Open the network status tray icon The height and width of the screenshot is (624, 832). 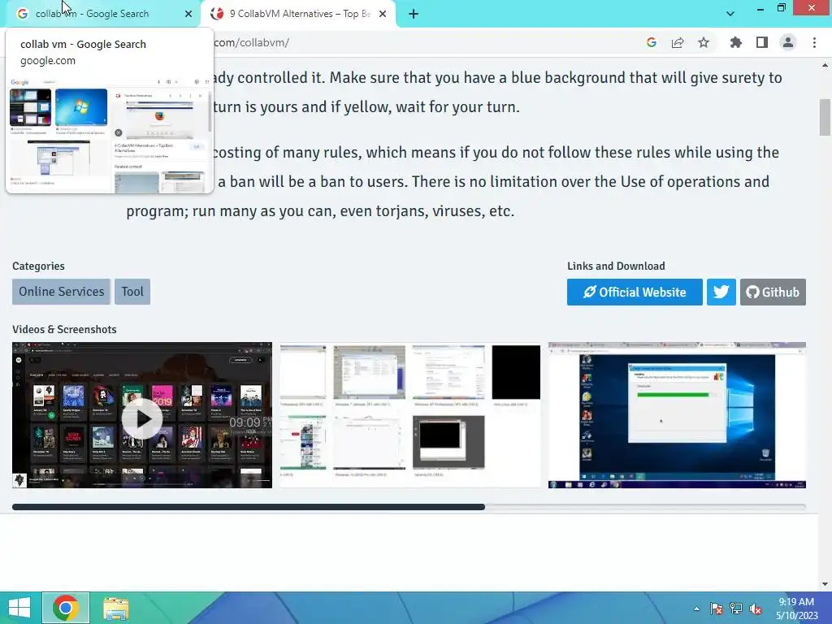coord(736,609)
